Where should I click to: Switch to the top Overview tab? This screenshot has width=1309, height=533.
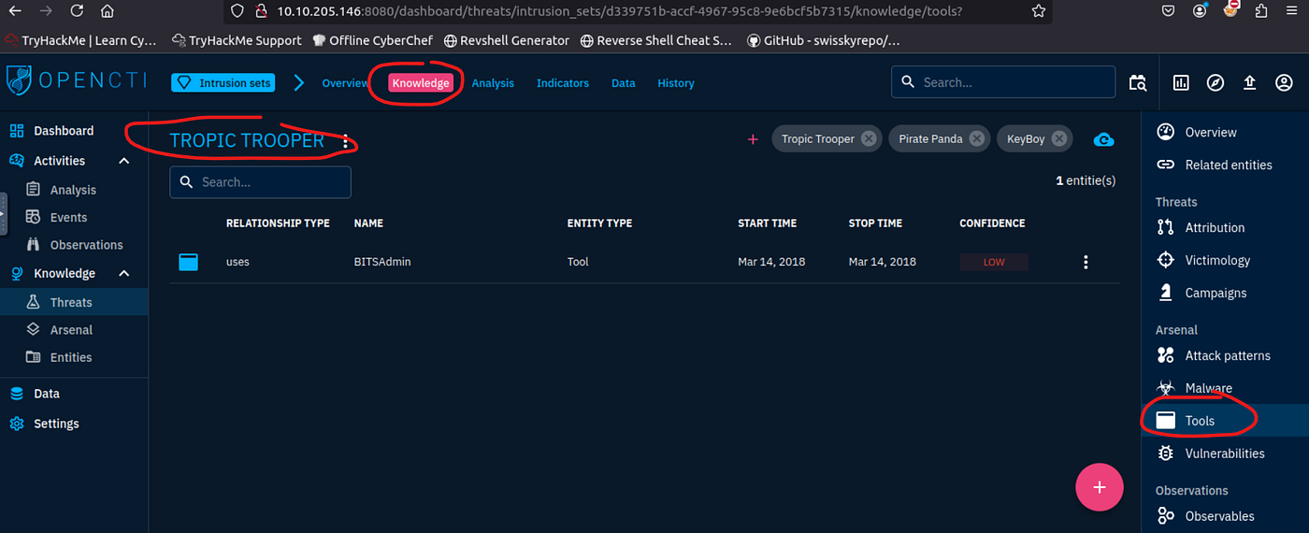[x=345, y=83]
